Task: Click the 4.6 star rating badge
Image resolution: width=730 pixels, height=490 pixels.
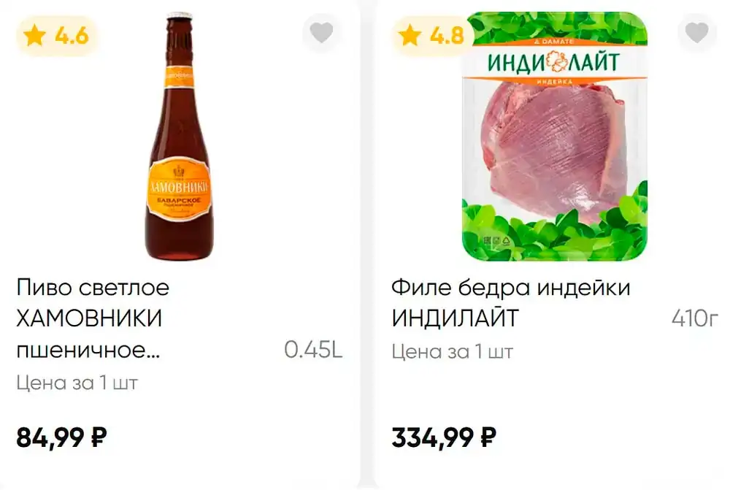Action: (57, 36)
